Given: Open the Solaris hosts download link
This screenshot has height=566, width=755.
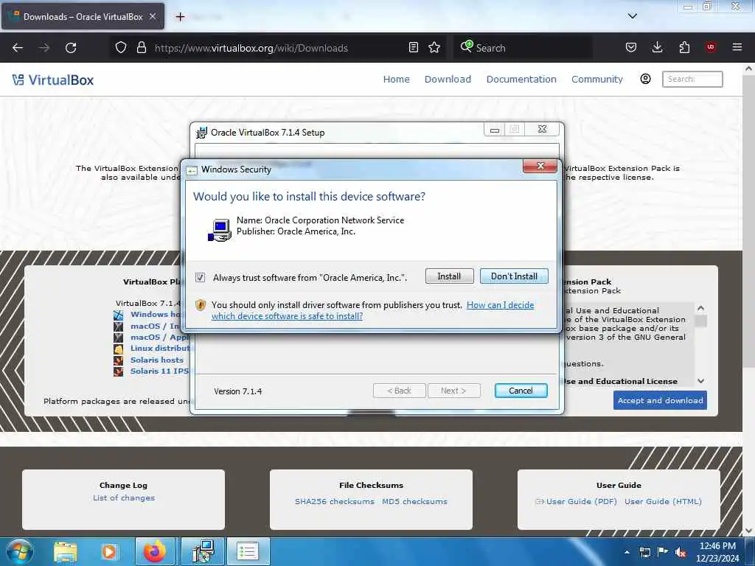Looking at the screenshot, I should coord(157,360).
